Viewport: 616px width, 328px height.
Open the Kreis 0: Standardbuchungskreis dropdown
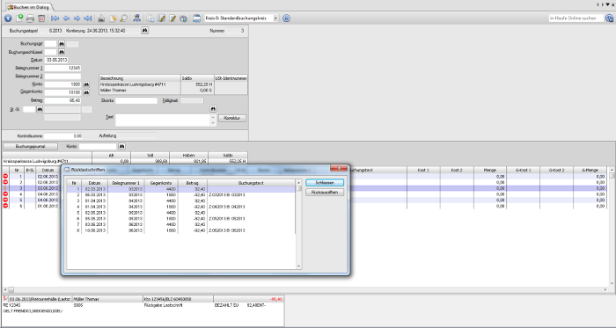point(275,18)
